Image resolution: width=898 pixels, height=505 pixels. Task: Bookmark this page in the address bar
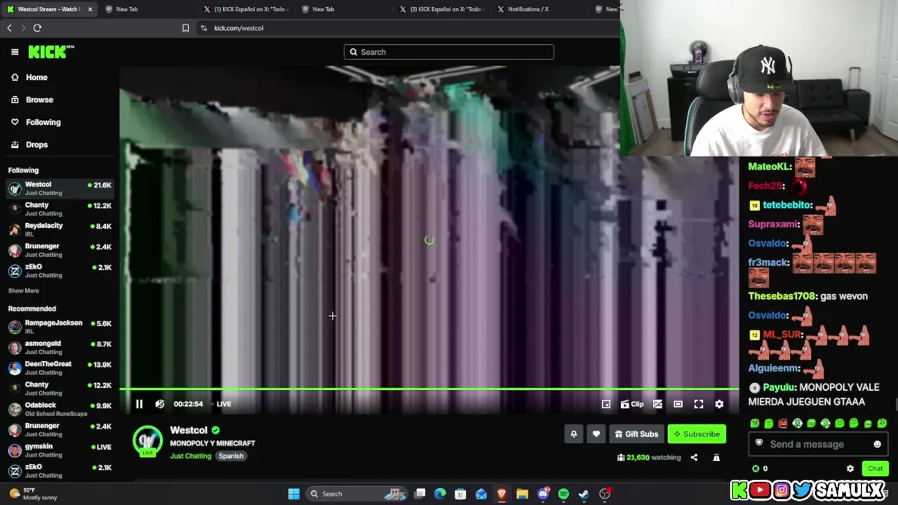[x=185, y=28]
